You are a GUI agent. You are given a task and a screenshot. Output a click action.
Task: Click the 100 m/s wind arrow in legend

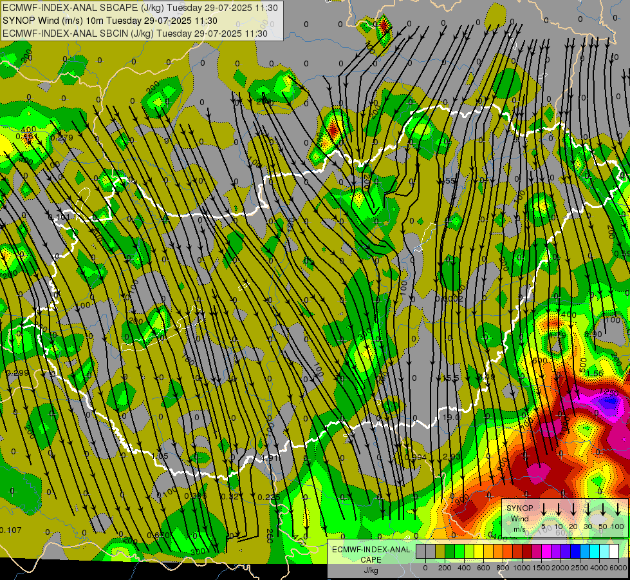(x=618, y=508)
